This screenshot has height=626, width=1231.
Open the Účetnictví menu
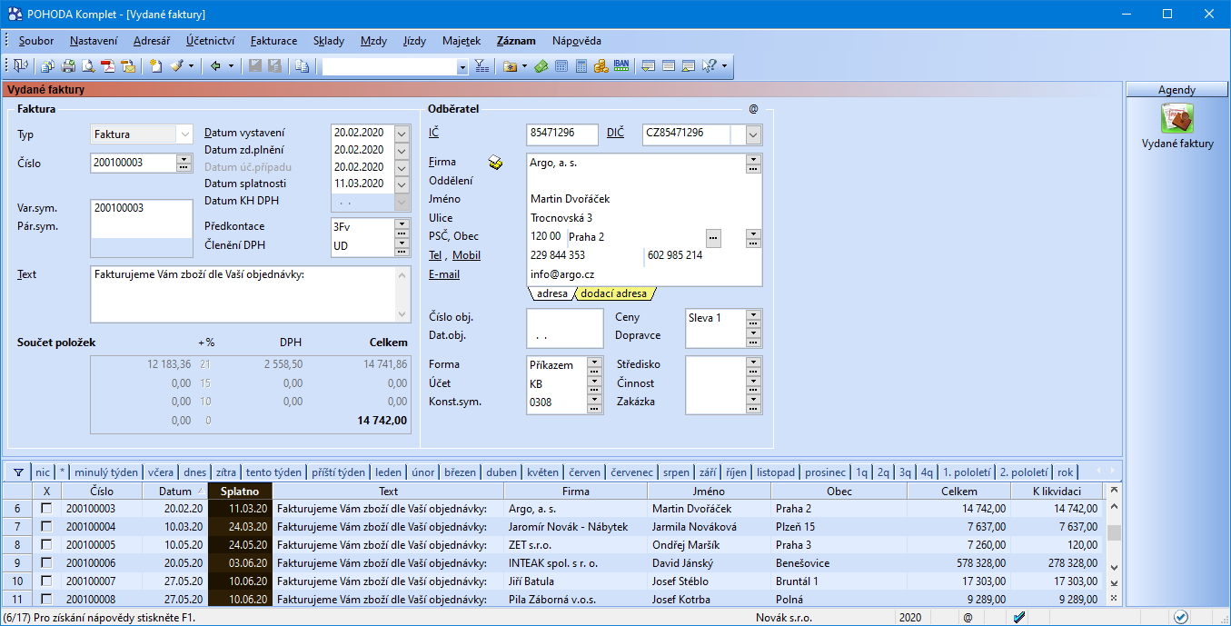(x=211, y=41)
